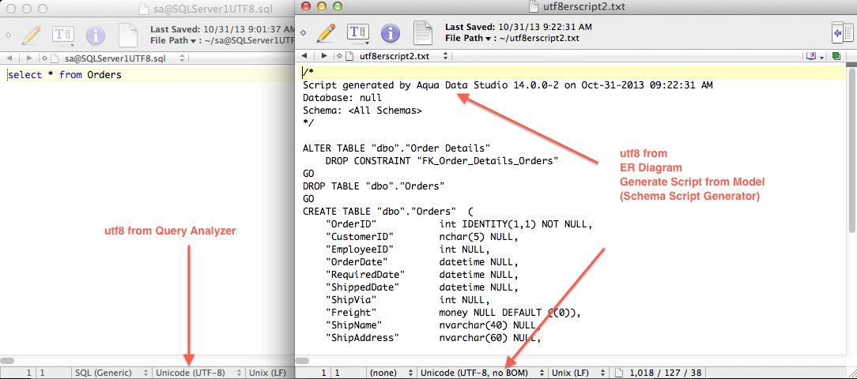Click 'CREATE TABLE "dbo"."Orders"' line
The image size is (857, 379).
[x=388, y=212]
